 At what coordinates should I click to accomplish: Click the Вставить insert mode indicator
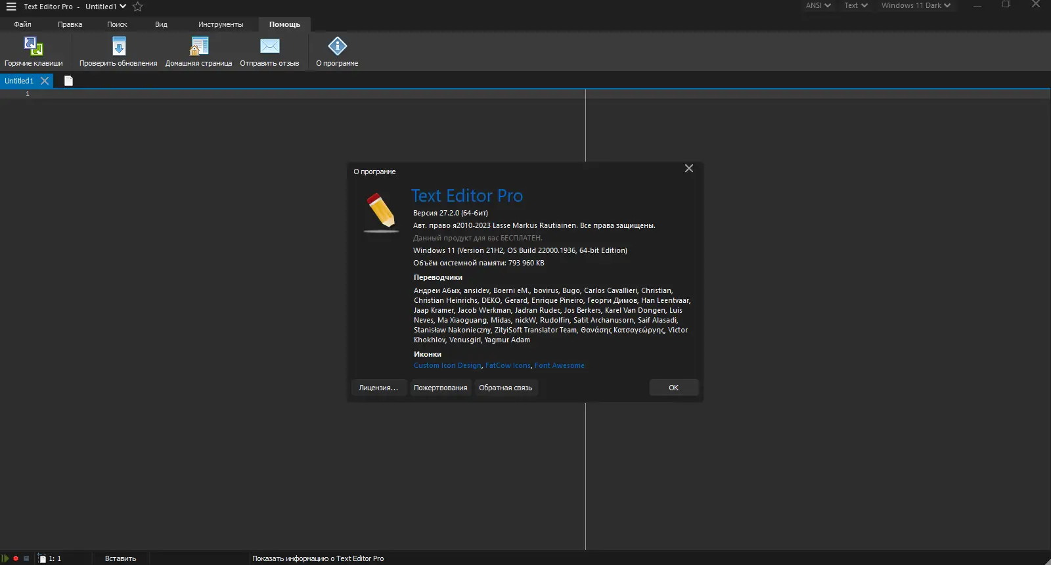[x=120, y=558]
